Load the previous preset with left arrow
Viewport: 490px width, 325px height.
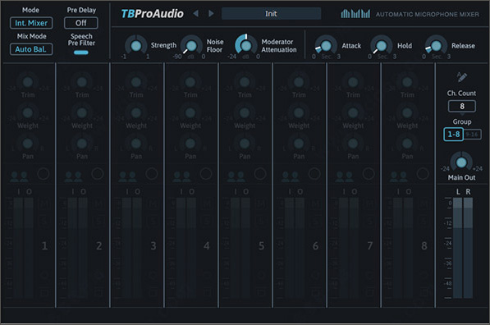pyautogui.click(x=195, y=13)
